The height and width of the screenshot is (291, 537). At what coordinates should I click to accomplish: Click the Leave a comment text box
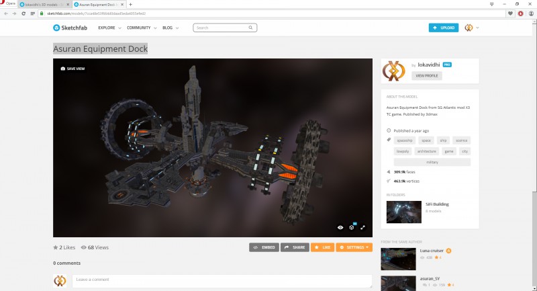(x=222, y=281)
